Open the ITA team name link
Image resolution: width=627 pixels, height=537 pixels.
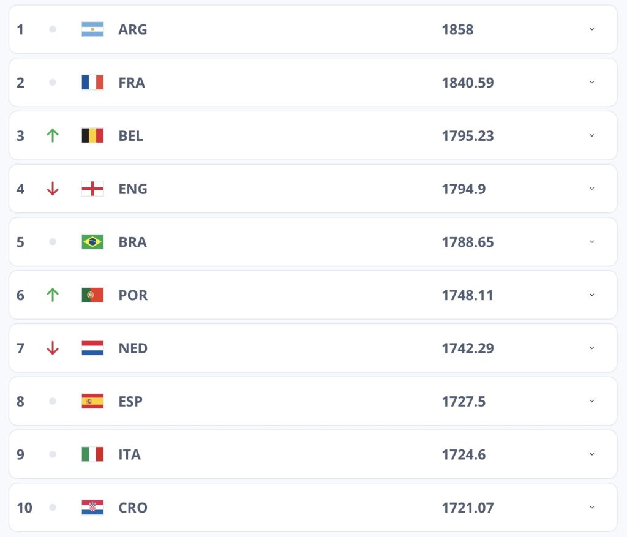click(x=130, y=454)
